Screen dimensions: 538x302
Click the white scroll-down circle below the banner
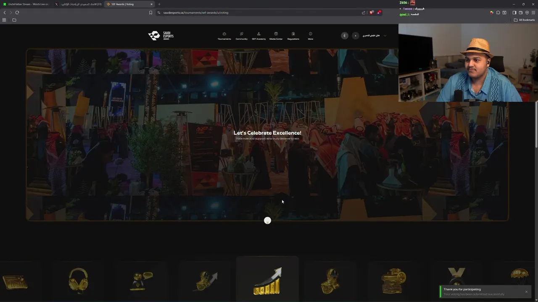267,220
